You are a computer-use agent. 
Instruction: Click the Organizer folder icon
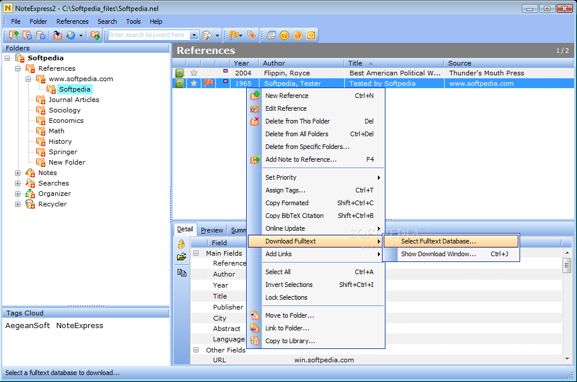(30, 194)
